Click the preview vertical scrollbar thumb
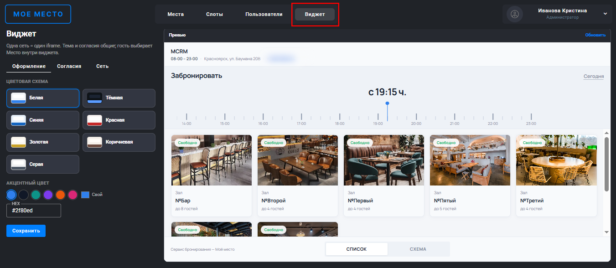This screenshot has height=268, width=616. click(x=606, y=164)
